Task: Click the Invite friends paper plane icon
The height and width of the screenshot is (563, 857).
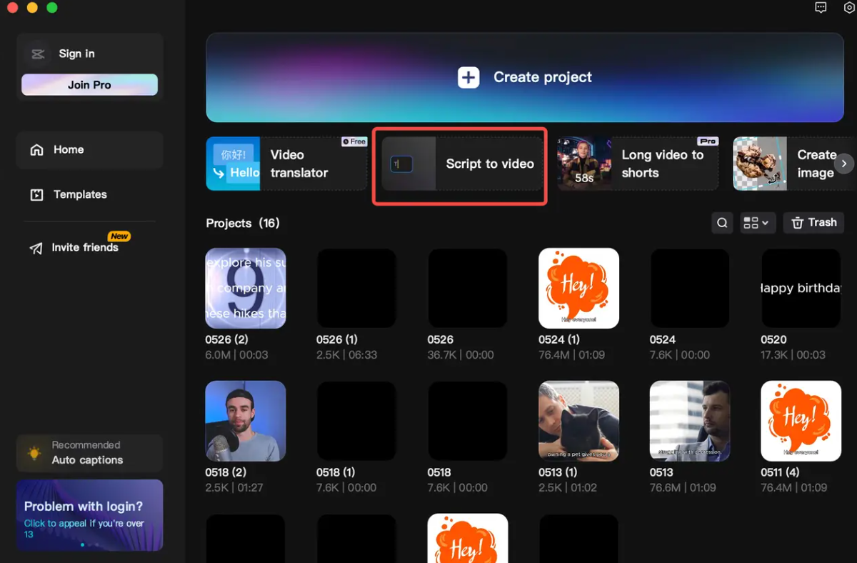Action: pyautogui.click(x=36, y=248)
